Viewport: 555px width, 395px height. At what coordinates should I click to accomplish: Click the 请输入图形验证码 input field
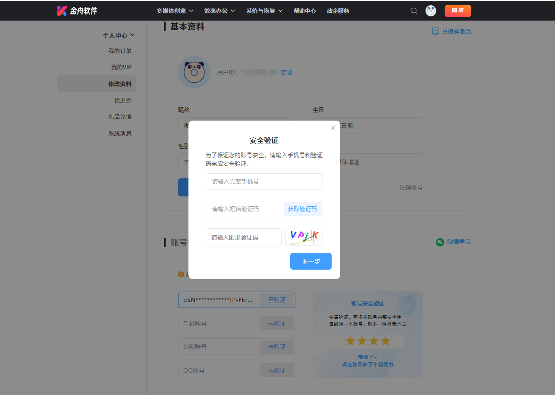click(x=243, y=237)
